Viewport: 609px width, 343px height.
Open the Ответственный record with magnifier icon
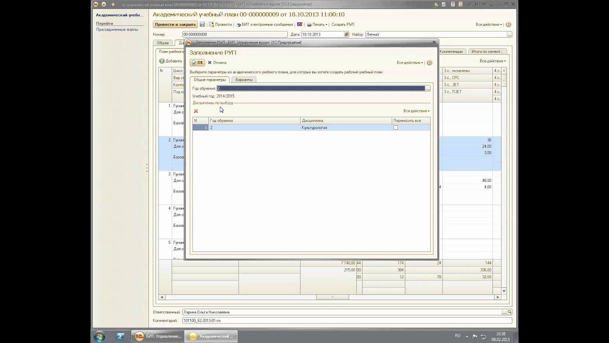[510, 312]
